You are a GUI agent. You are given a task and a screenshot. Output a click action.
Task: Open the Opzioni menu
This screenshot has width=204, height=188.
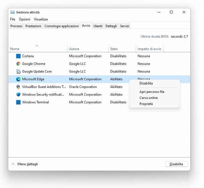24,19
